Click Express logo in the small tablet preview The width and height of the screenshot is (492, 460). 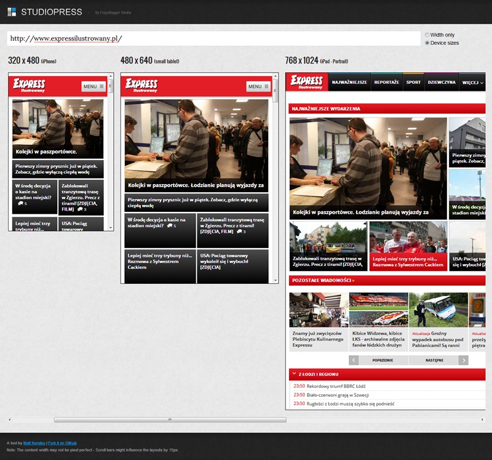pos(141,85)
